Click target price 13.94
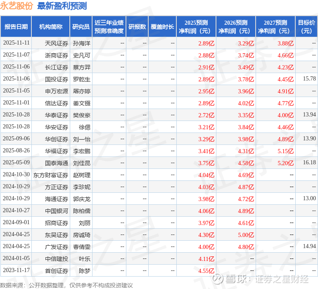This screenshot has height=289, width=318. [309, 115]
